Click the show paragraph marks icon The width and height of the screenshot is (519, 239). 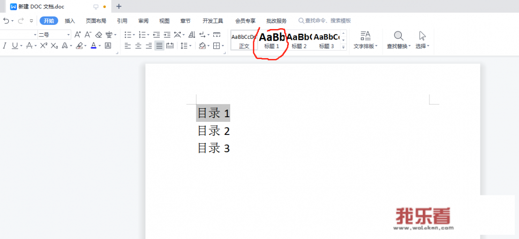pos(202,34)
